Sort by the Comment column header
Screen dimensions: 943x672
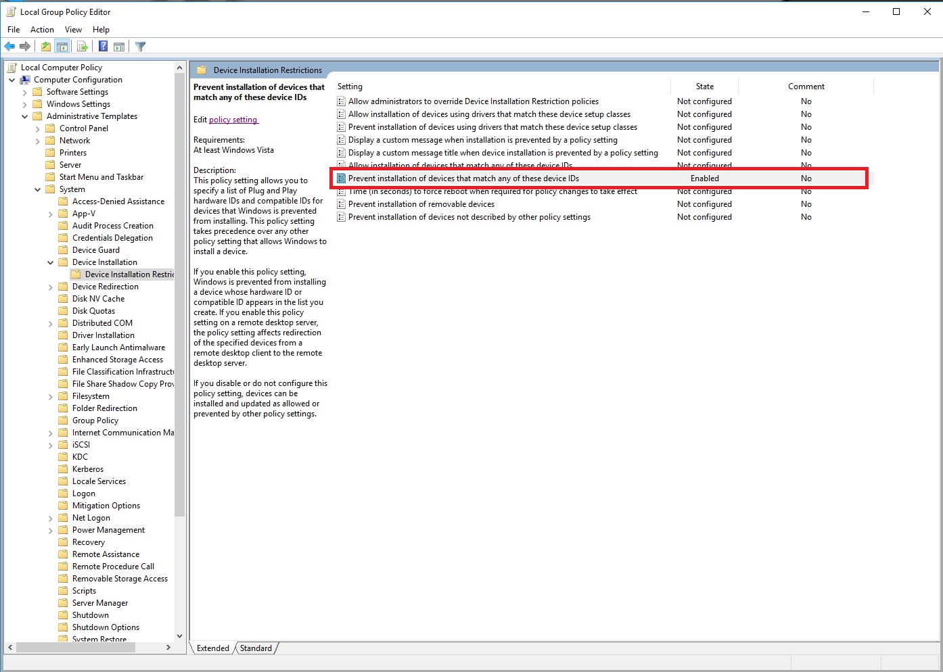(806, 87)
